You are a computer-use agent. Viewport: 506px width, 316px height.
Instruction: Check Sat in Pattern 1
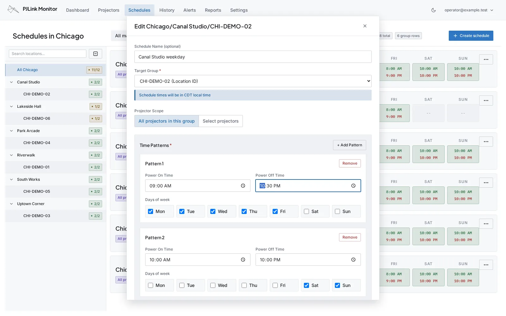306,211
